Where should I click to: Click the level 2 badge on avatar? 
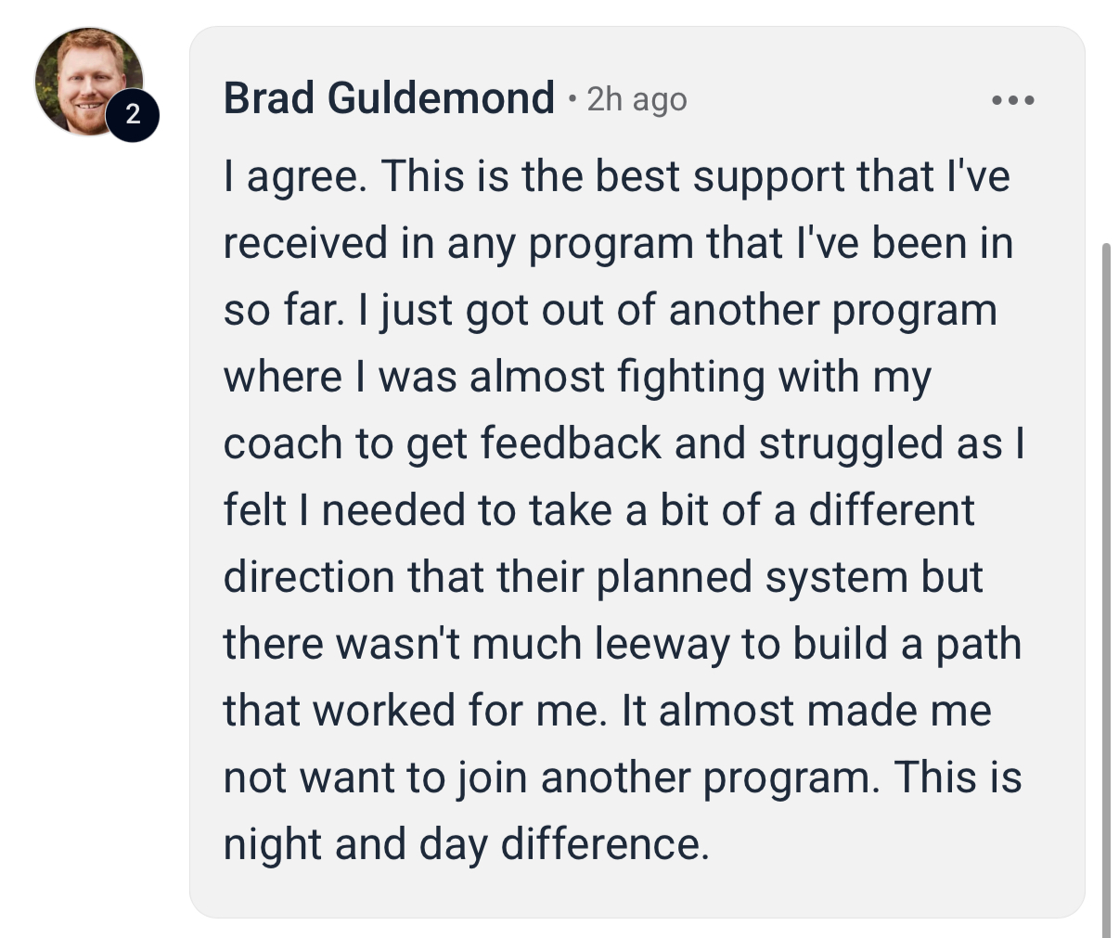pyautogui.click(x=133, y=114)
